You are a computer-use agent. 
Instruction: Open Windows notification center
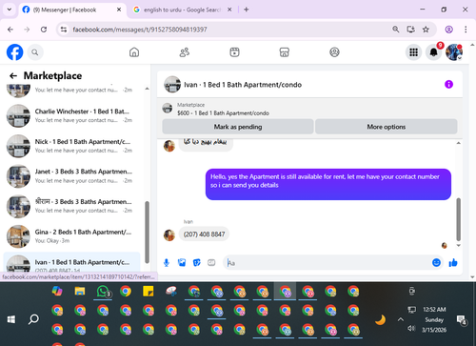461,319
